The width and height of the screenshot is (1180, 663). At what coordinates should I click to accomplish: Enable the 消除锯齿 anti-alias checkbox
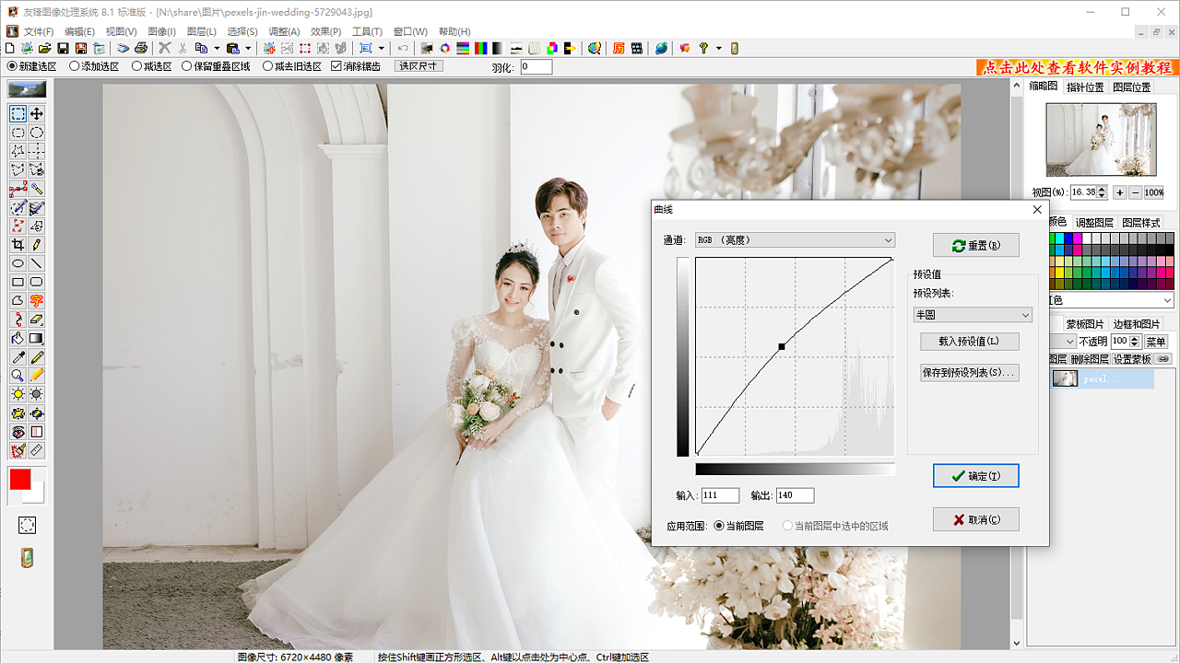click(x=337, y=65)
